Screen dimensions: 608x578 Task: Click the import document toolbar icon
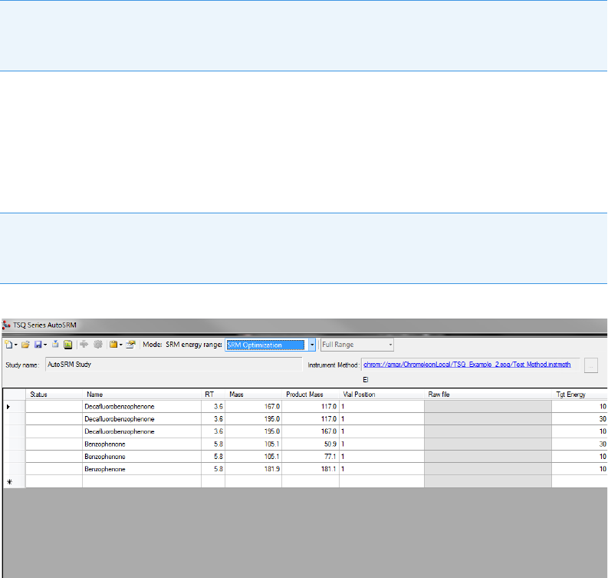pos(55,345)
